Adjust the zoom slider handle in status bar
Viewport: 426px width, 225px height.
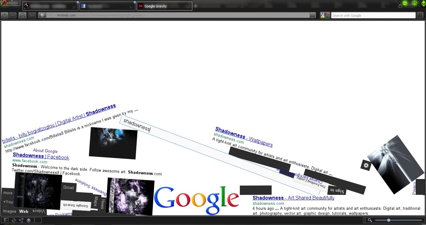coord(389,220)
